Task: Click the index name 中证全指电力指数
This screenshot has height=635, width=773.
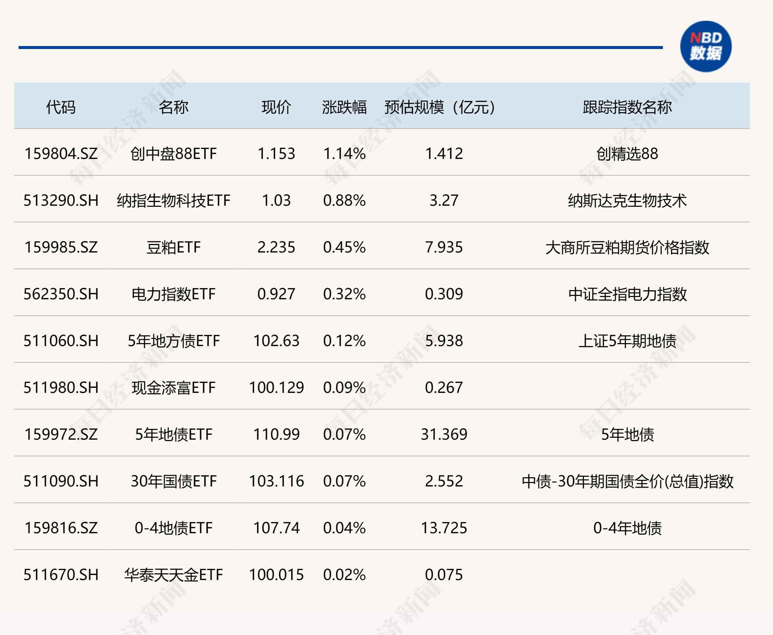Action: pyautogui.click(x=627, y=294)
